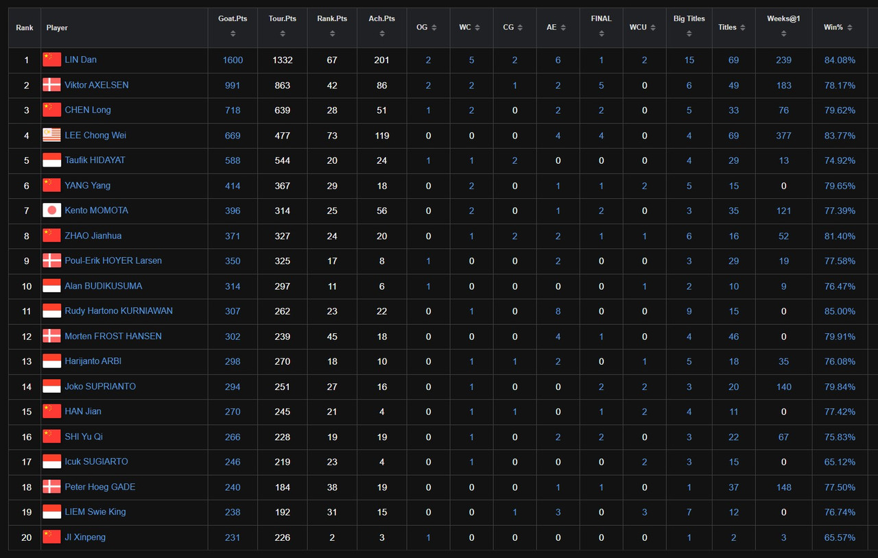Click Kento MOMOTA's Weeks@1 value 121
The height and width of the screenshot is (558, 878).
783,211
